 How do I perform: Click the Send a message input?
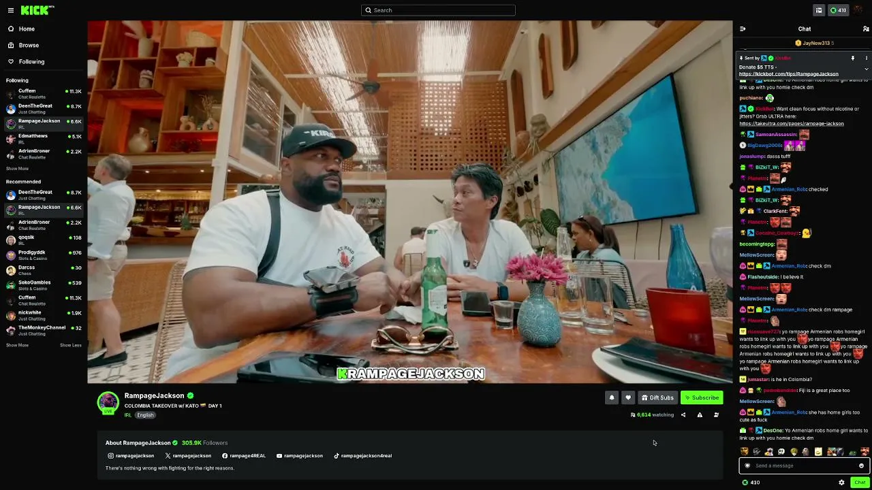tap(804, 465)
